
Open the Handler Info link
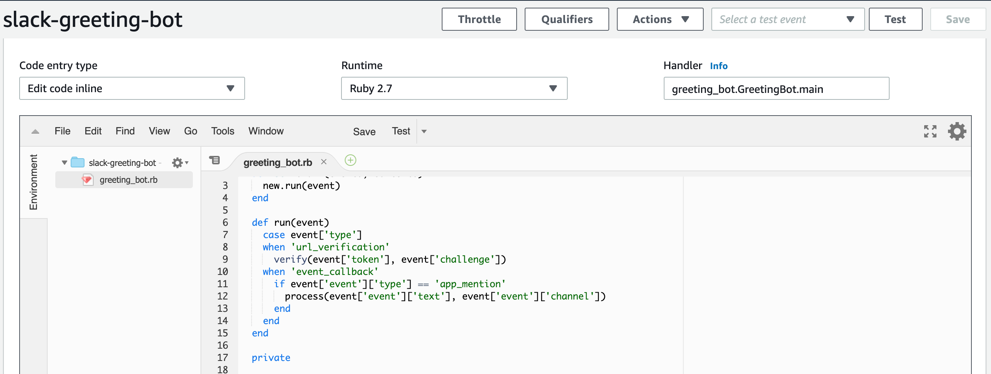[x=719, y=66]
